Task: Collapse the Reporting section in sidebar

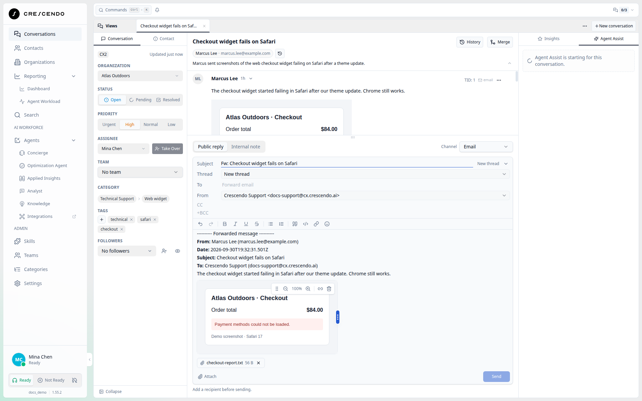Action: click(74, 76)
